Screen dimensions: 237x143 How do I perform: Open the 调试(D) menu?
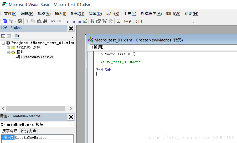click(x=95, y=14)
